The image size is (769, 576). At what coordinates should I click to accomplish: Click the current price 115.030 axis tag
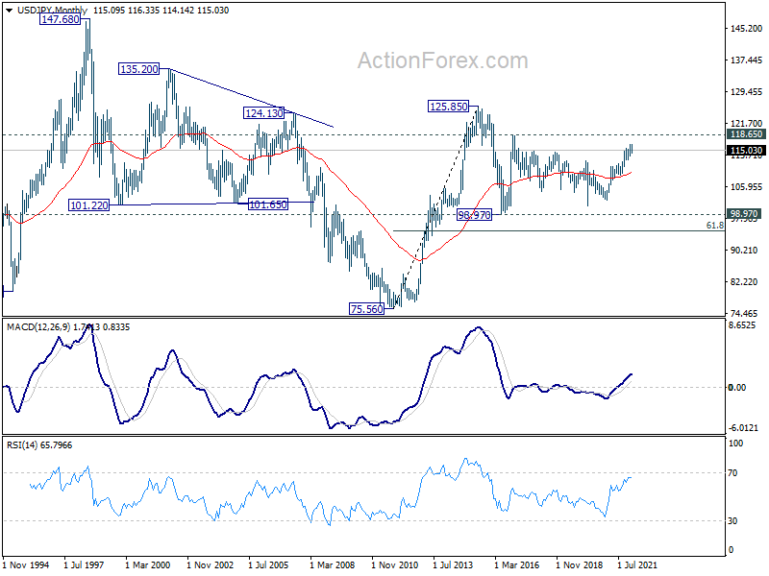tap(747, 151)
